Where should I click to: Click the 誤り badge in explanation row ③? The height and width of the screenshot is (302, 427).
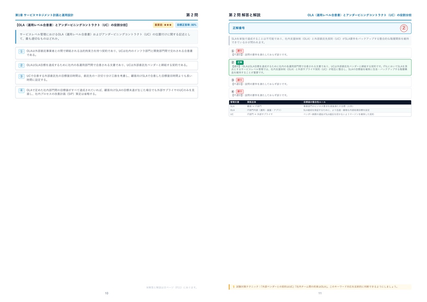pyautogui.click(x=240, y=80)
